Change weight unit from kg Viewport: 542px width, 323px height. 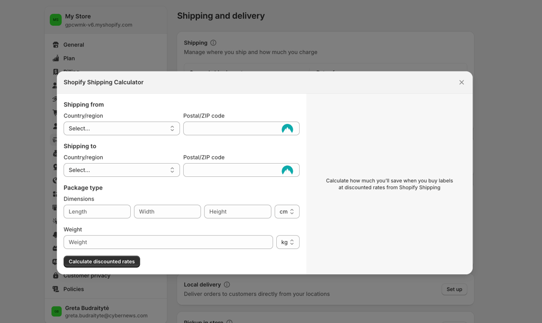click(x=287, y=242)
